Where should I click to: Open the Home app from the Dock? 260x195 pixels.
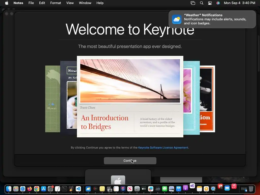coord(206,189)
